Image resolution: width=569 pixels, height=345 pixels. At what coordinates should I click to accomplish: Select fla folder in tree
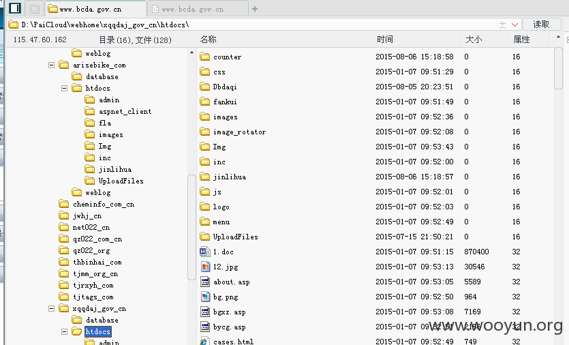click(105, 123)
